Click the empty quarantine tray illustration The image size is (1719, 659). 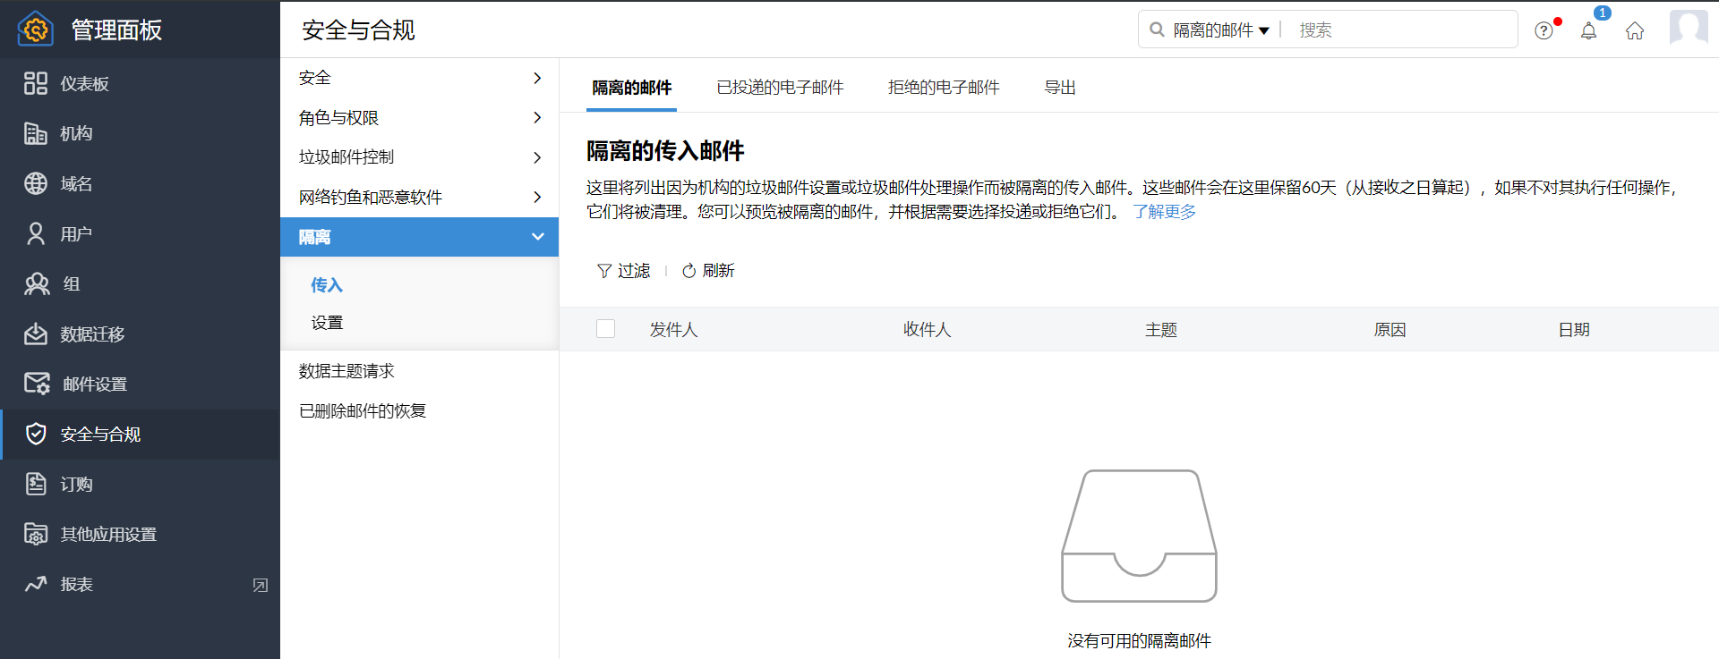coord(1139,536)
